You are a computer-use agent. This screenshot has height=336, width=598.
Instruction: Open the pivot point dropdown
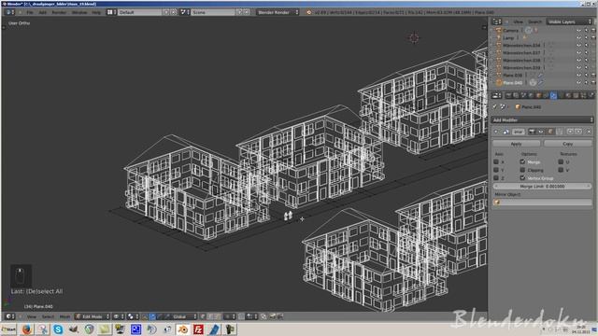pos(133,316)
